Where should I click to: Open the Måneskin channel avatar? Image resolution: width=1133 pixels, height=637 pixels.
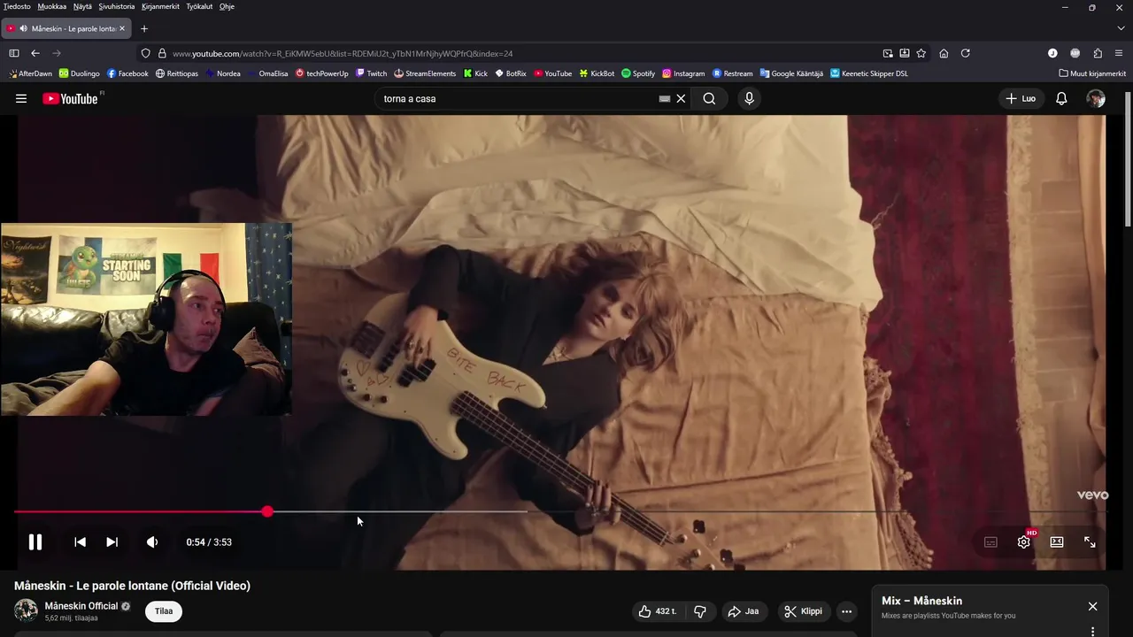26,610
